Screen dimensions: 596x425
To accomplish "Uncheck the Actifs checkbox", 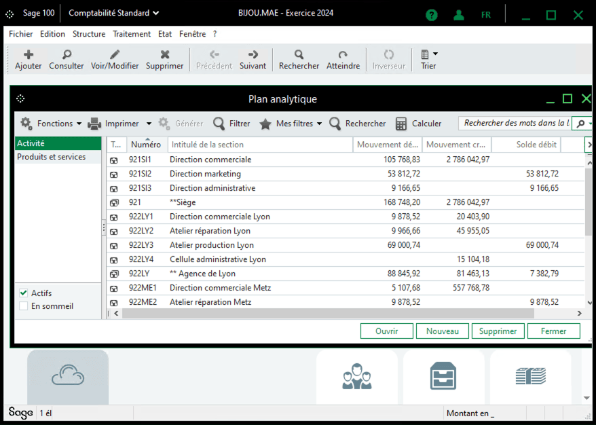I will point(24,293).
